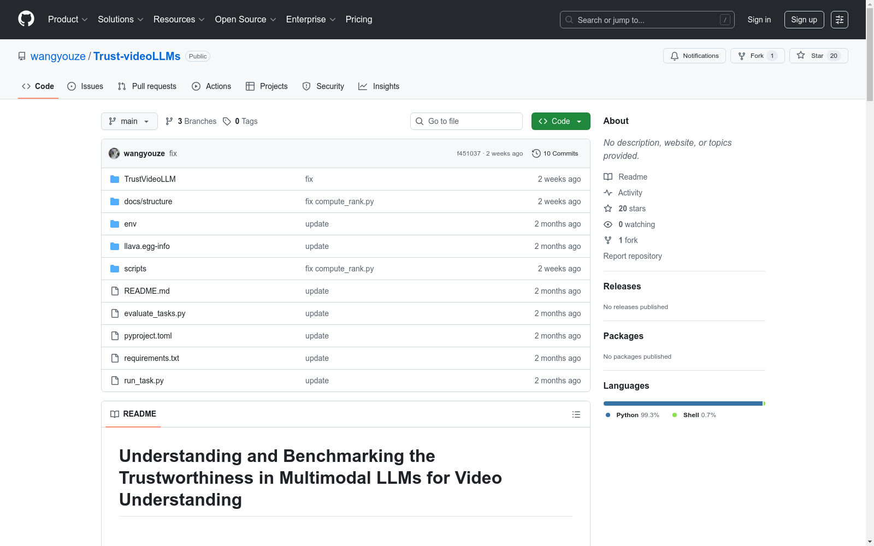Expand the Product menu

[68, 20]
